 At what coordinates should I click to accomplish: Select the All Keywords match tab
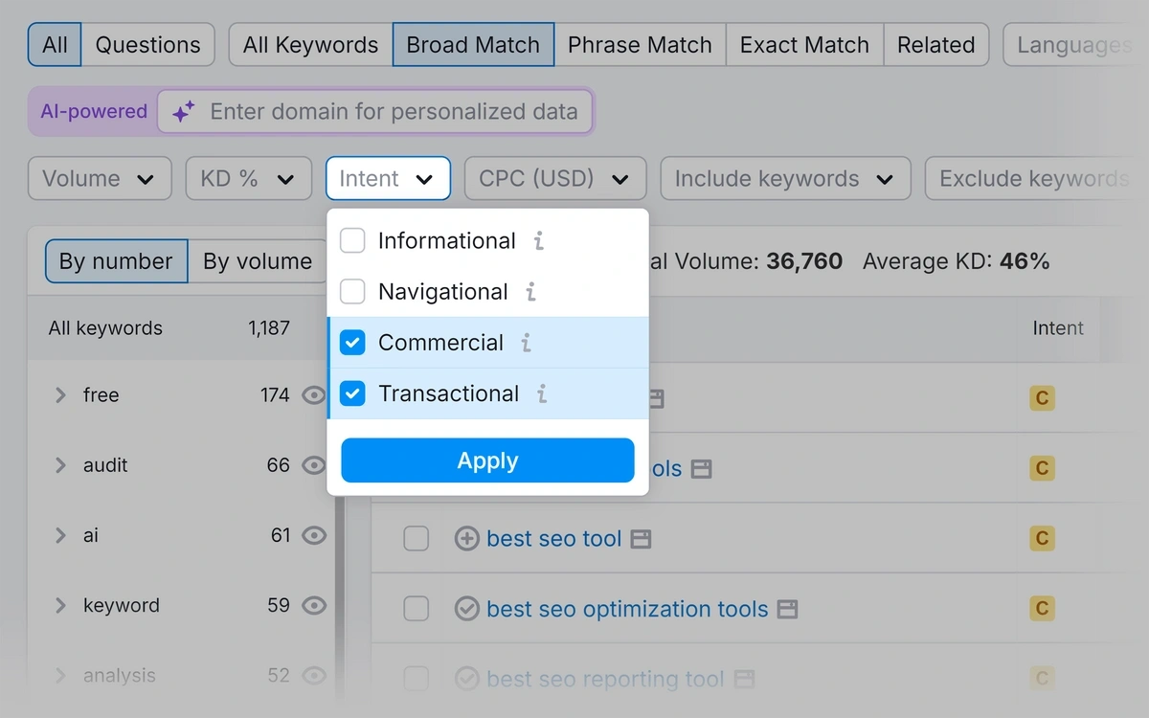311,45
